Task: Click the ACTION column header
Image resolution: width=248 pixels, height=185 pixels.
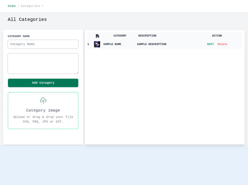Action: pos(217,36)
